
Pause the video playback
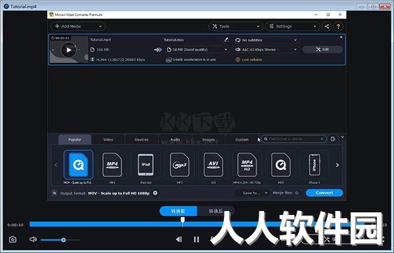pyautogui.click(x=196, y=239)
